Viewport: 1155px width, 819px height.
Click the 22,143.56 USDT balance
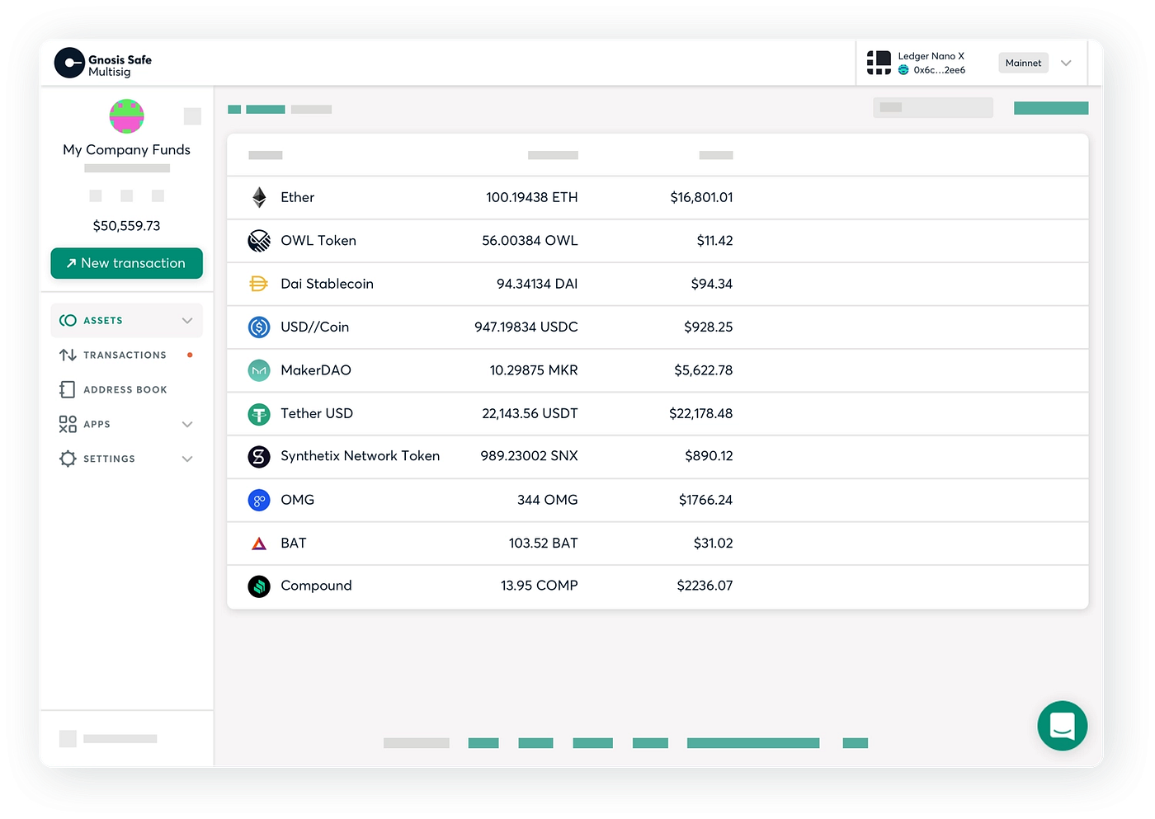click(530, 413)
